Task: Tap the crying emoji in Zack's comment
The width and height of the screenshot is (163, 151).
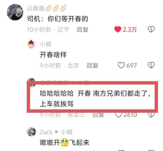Action: [x=64, y=142]
